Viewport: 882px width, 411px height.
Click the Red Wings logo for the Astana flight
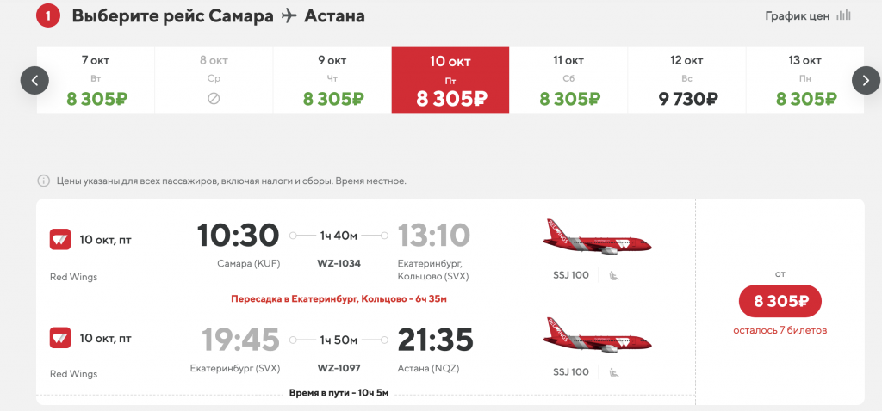(60, 338)
